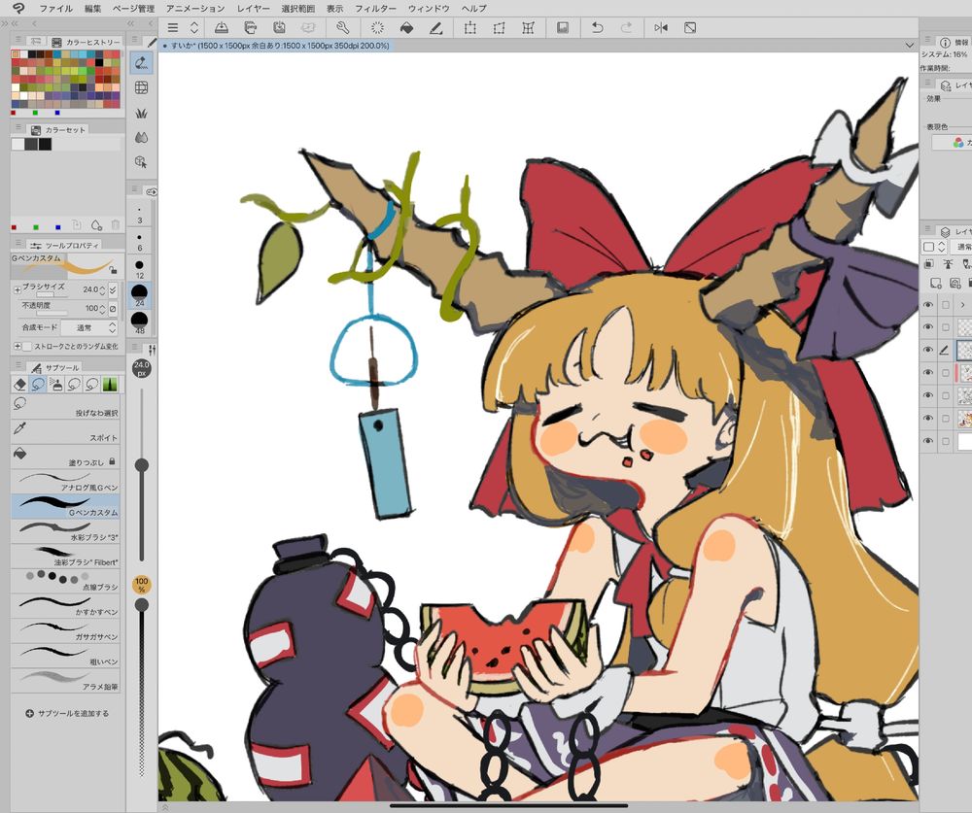Image resolution: width=972 pixels, height=813 pixels.
Task: Click the free transform icon
Action: pos(499,28)
